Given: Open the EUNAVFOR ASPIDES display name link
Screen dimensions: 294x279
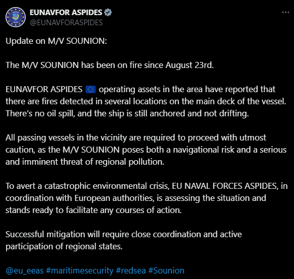Looking at the screenshot, I should 66,13.
